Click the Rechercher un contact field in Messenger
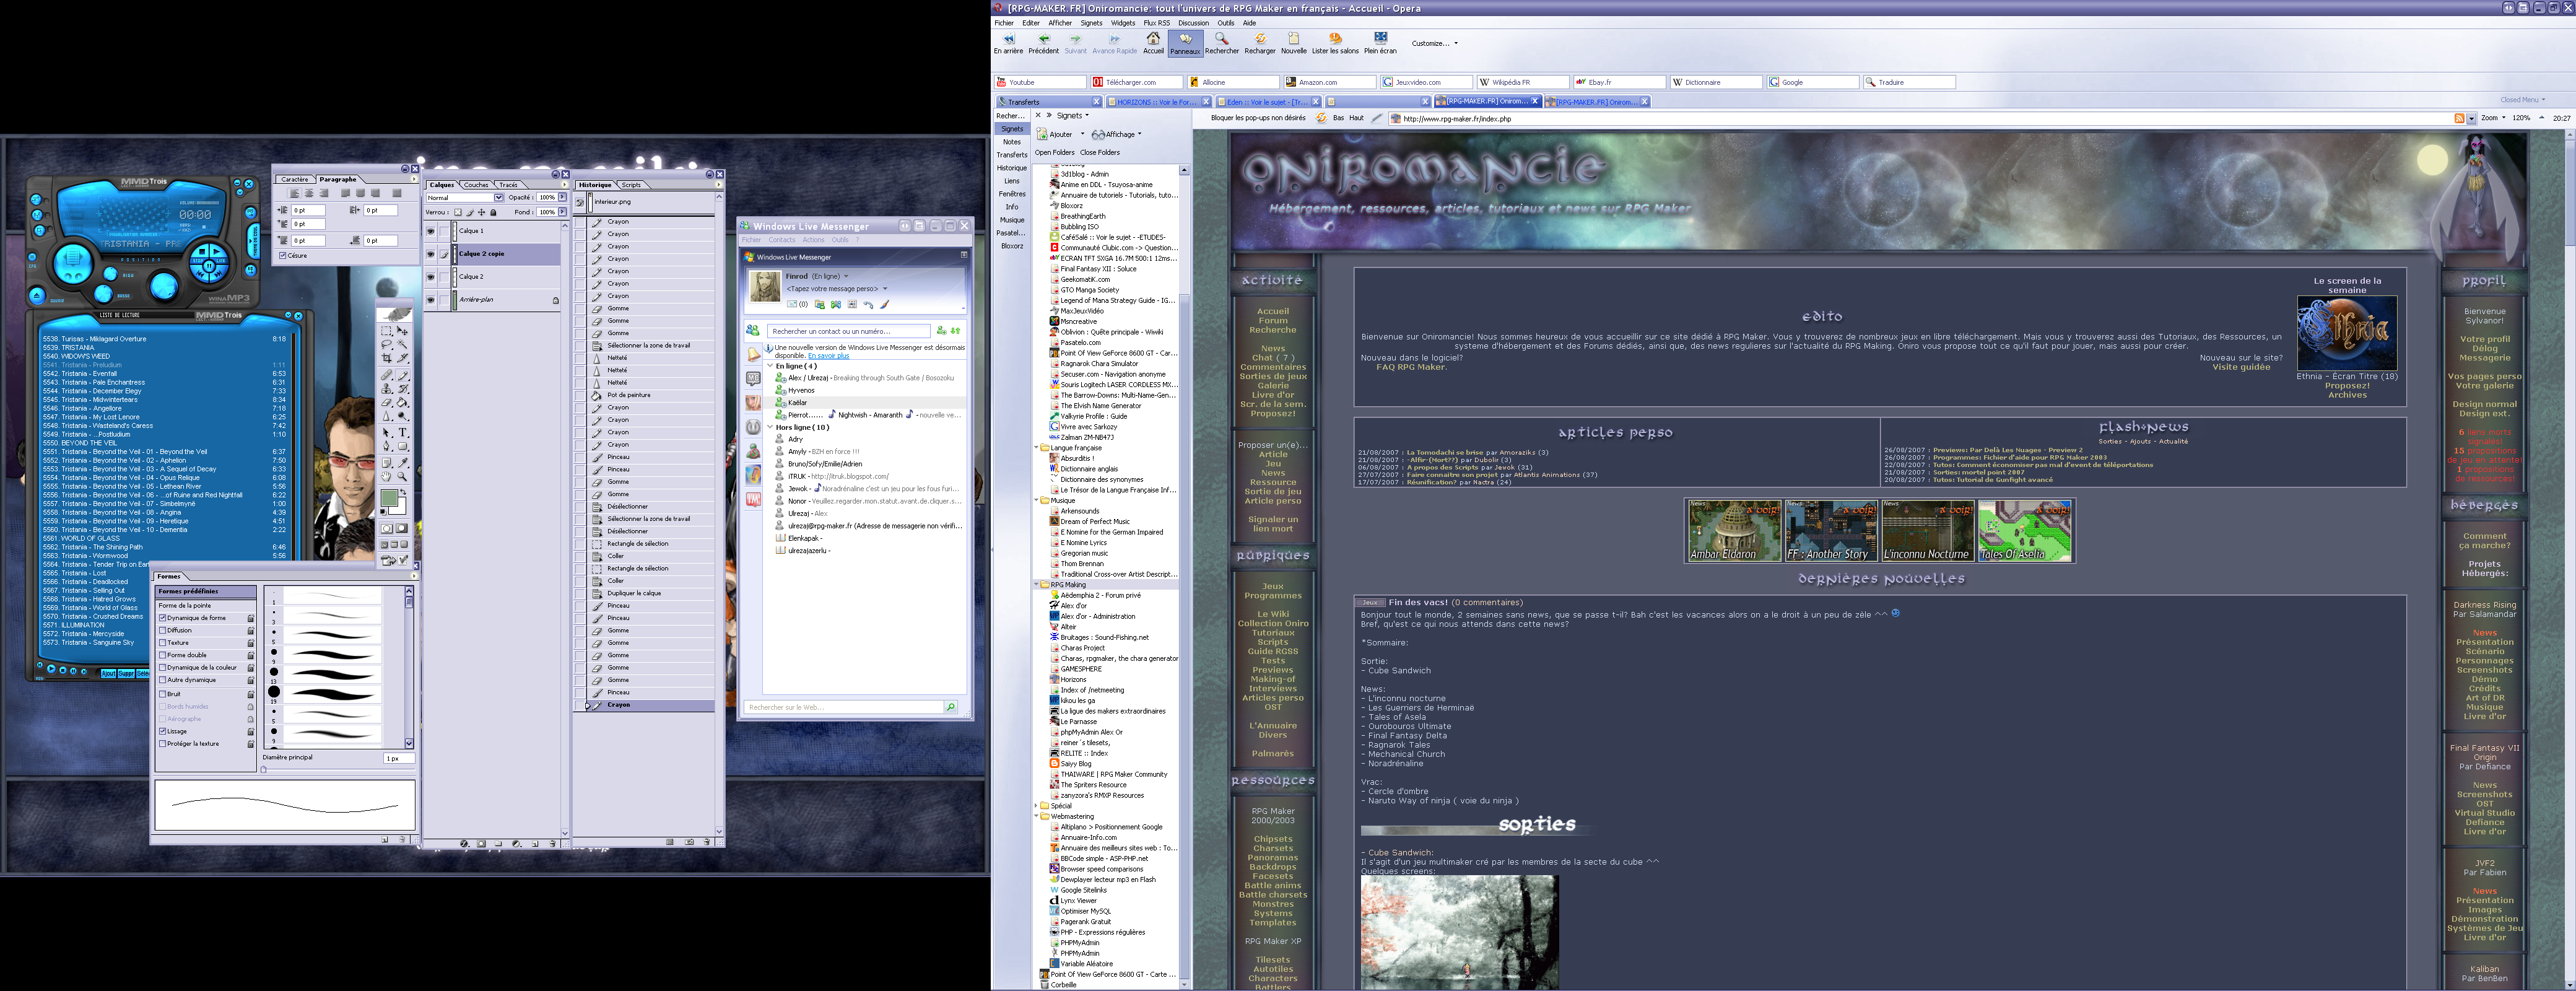The width and height of the screenshot is (2576, 991). point(849,331)
